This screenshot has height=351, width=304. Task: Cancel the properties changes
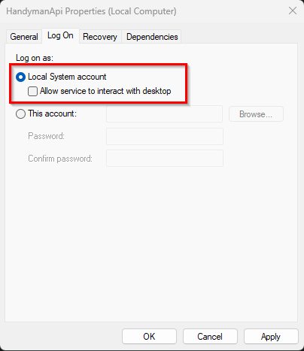click(210, 337)
